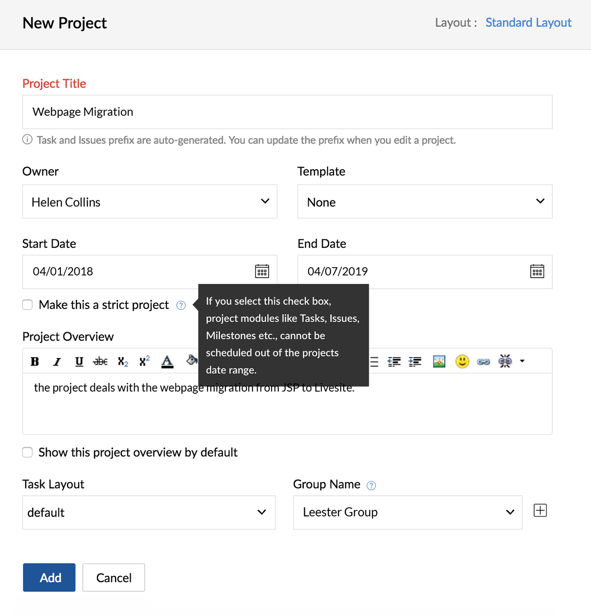Check Show this project overview by default
The width and height of the screenshot is (591, 615).
point(27,452)
